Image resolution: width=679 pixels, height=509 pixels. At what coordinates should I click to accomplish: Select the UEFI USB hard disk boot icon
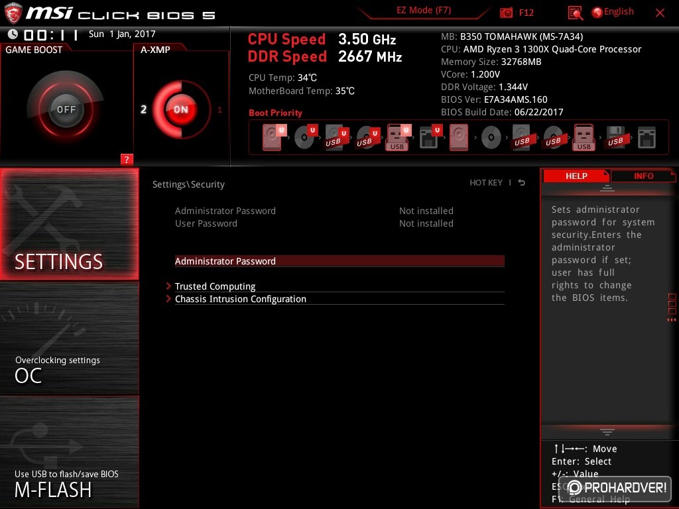coord(337,137)
